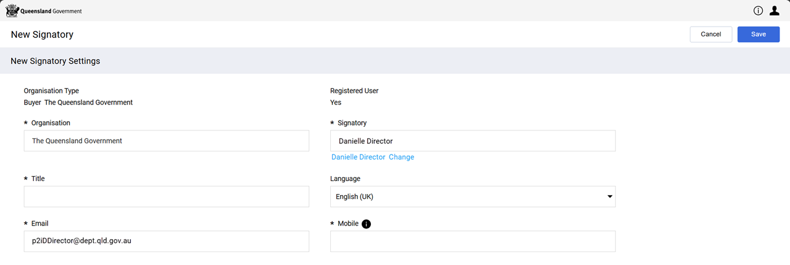790x265 pixels.
Task: Open the user profile icon
Action: click(x=775, y=11)
